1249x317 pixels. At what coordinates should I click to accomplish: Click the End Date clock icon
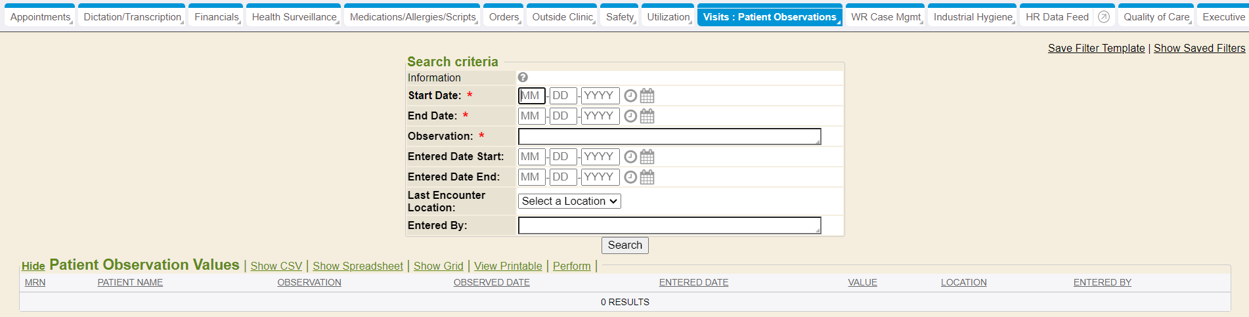[x=630, y=116]
